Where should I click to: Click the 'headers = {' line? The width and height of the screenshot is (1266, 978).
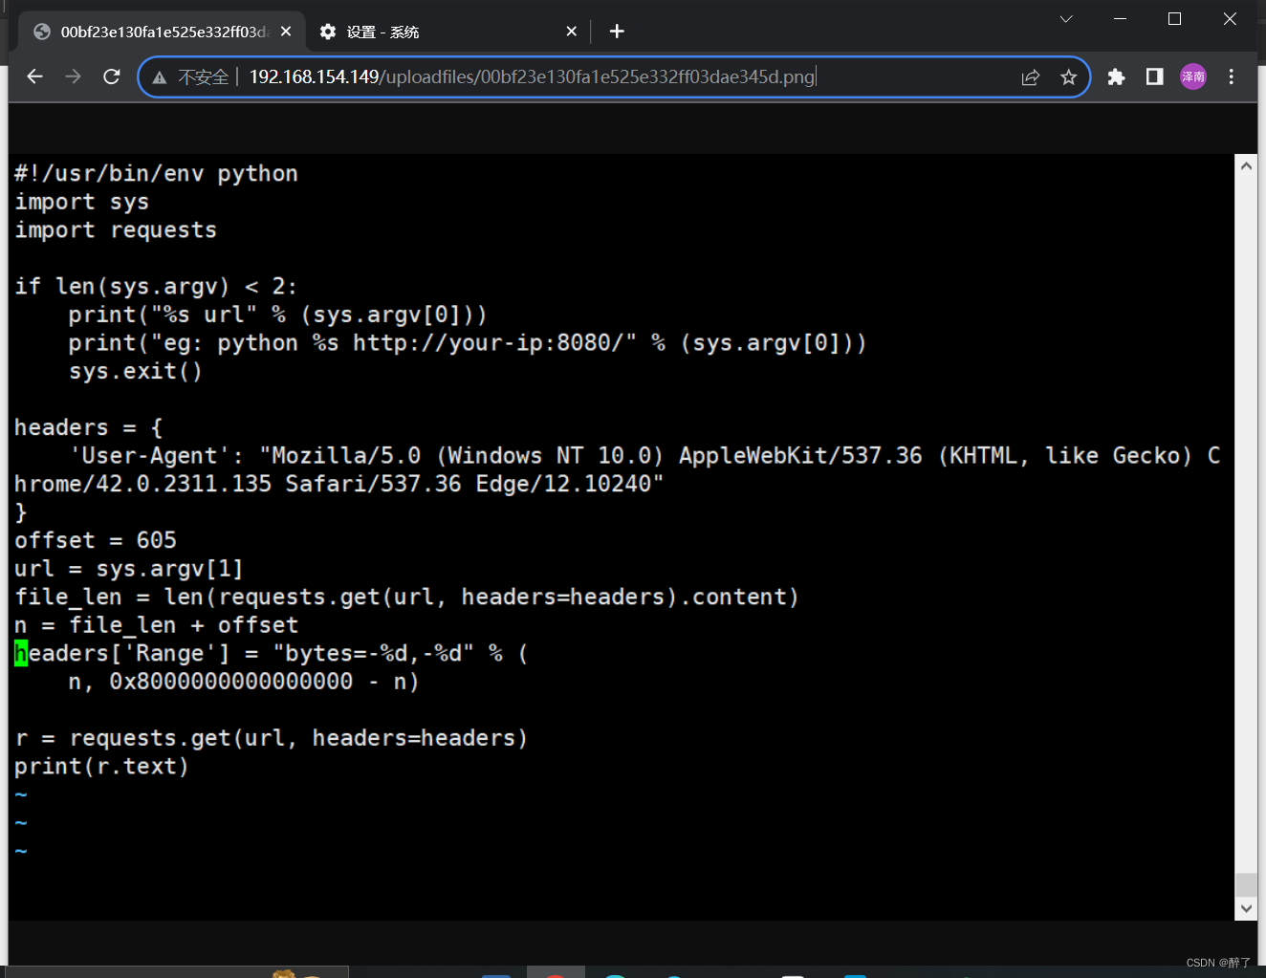[88, 427]
